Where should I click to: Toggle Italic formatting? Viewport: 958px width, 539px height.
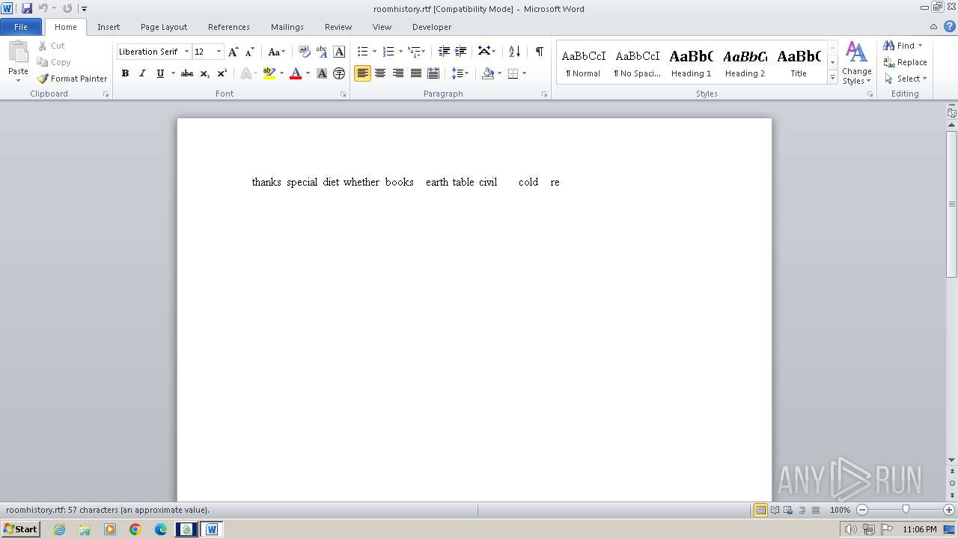(142, 73)
